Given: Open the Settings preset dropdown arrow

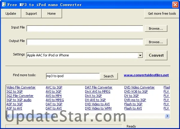Looking at the screenshot, I should (140, 55).
